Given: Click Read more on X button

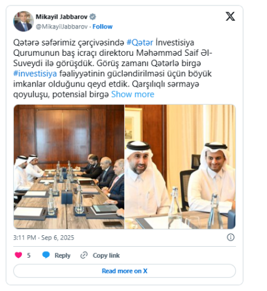Looking at the screenshot, I should (x=124, y=271).
